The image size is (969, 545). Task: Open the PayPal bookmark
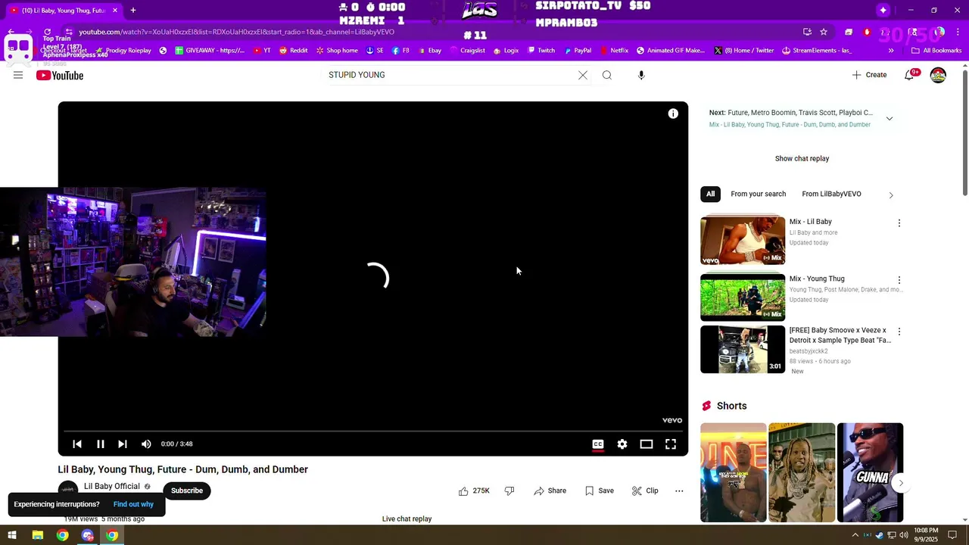(578, 51)
